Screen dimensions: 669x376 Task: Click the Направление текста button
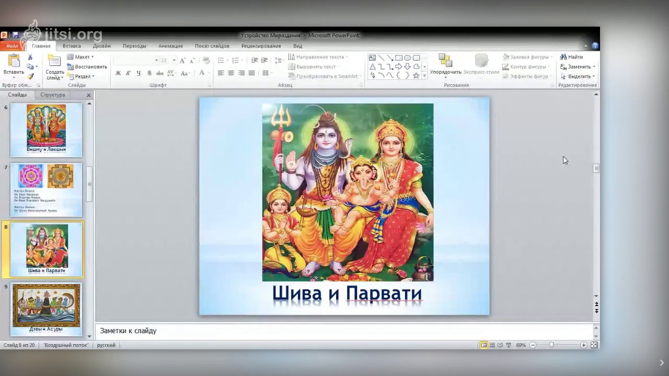coord(318,57)
